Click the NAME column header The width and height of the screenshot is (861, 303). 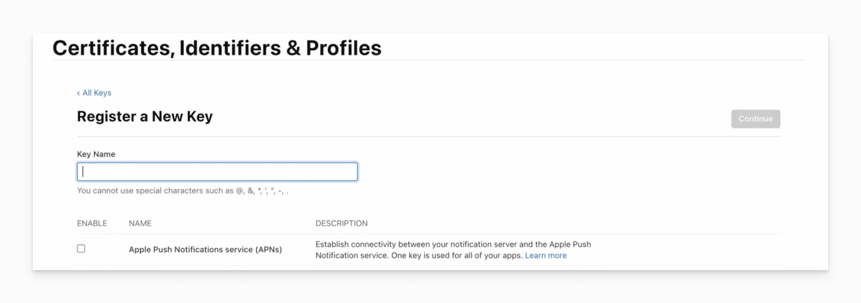pyautogui.click(x=140, y=223)
